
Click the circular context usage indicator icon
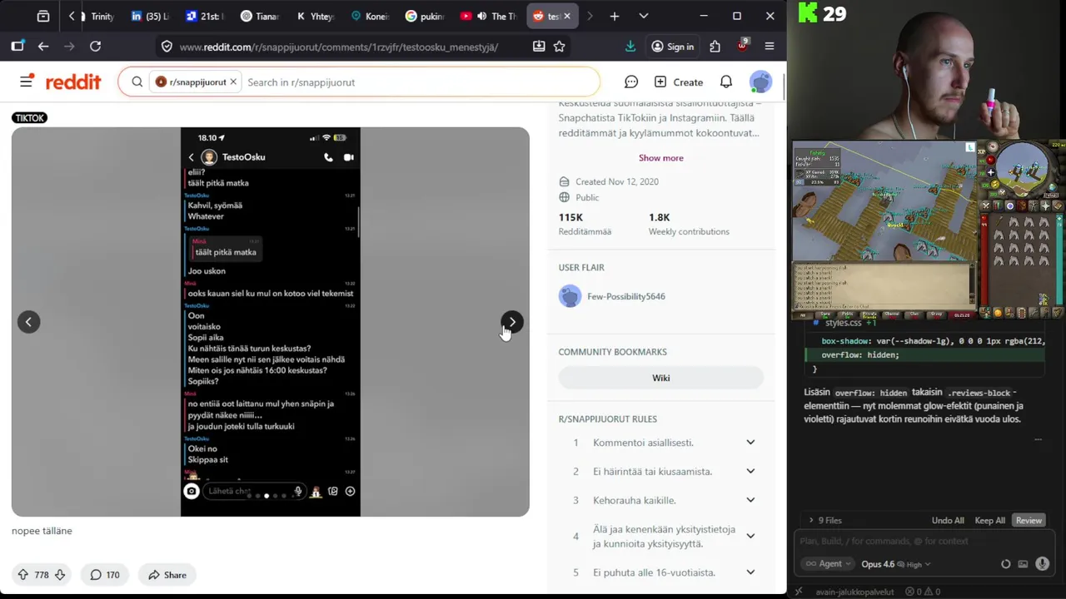pyautogui.click(x=1005, y=564)
